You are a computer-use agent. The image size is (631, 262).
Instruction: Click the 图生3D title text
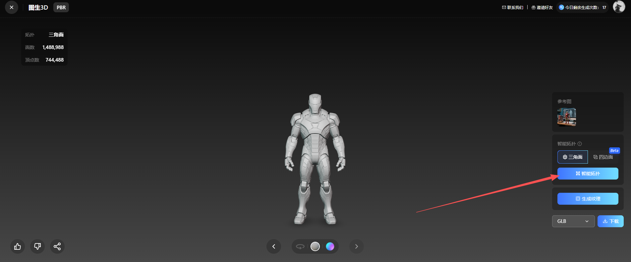click(x=38, y=7)
